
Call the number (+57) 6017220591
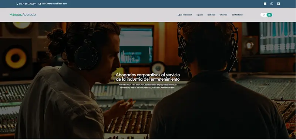pyautogui.click(x=28, y=4)
